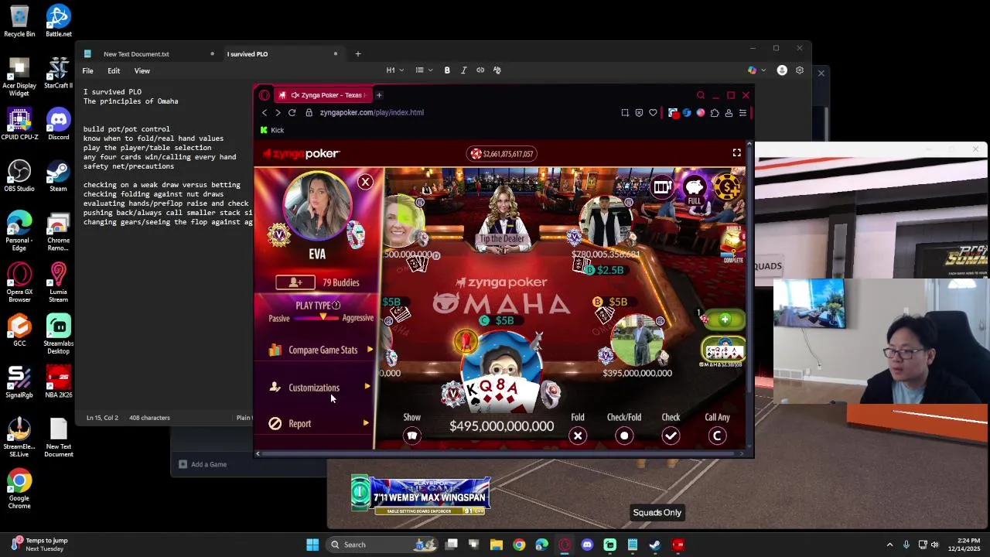Click the chip balance $2,661,875,617,057
Image resolution: width=990 pixels, height=557 pixels.
[x=502, y=153]
